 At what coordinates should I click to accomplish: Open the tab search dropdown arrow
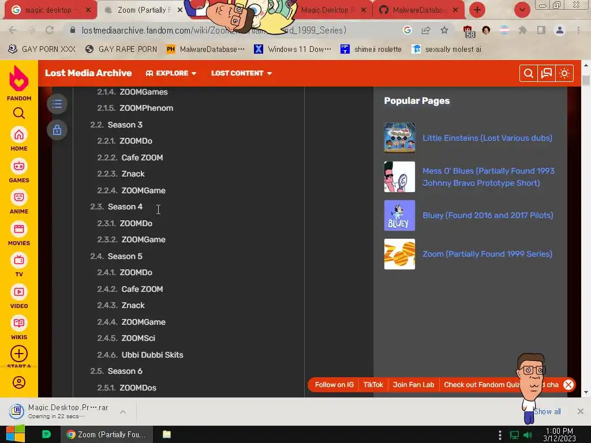point(522,10)
